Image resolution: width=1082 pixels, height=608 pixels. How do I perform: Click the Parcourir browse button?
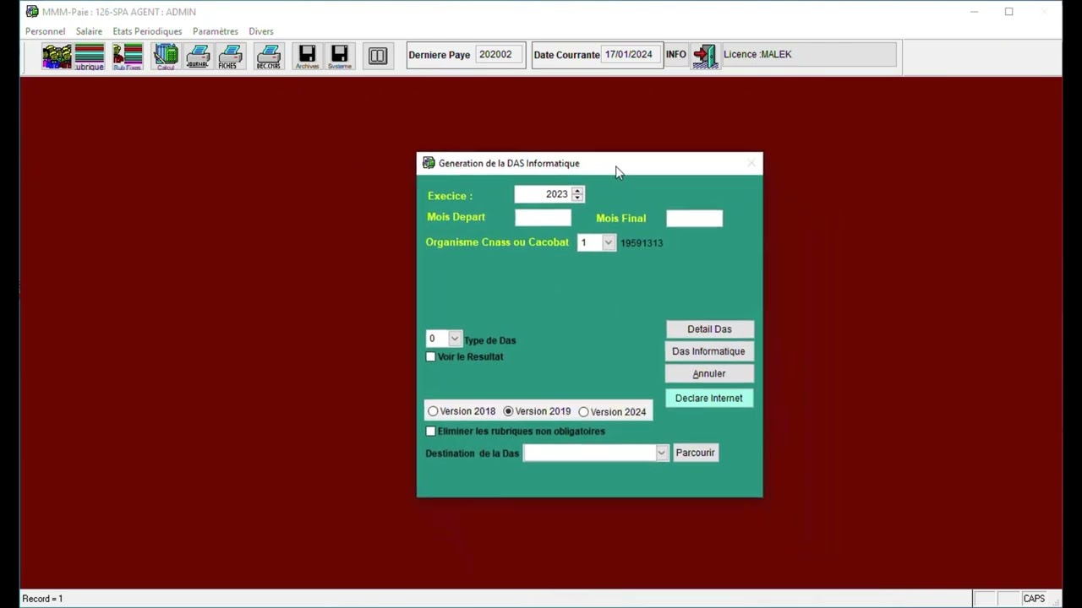(696, 453)
